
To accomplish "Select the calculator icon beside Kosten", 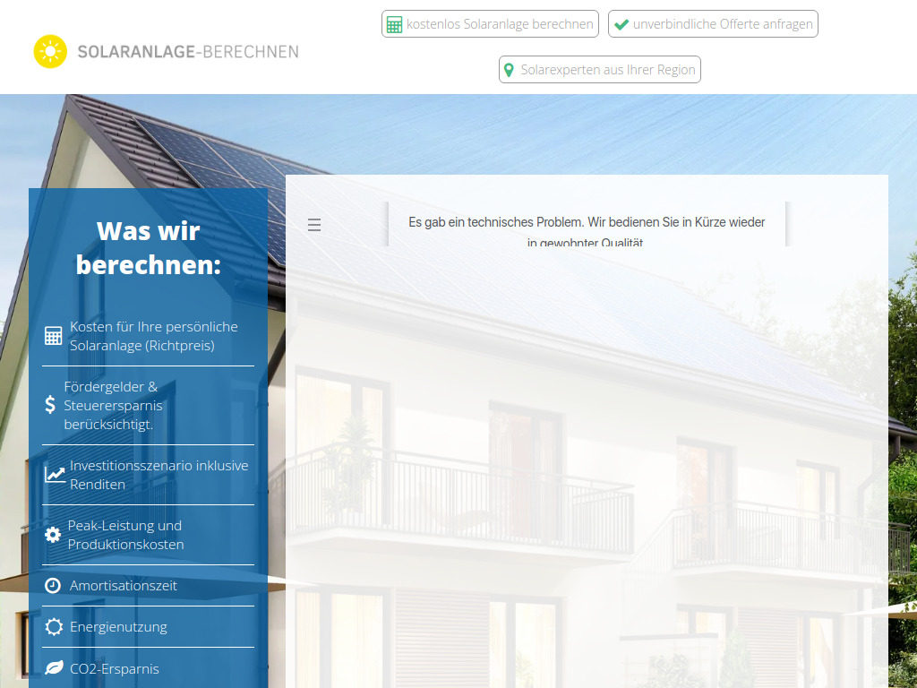I will [53, 335].
